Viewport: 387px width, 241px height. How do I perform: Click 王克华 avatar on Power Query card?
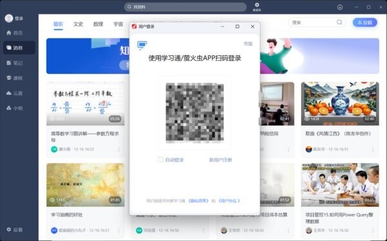click(x=309, y=231)
